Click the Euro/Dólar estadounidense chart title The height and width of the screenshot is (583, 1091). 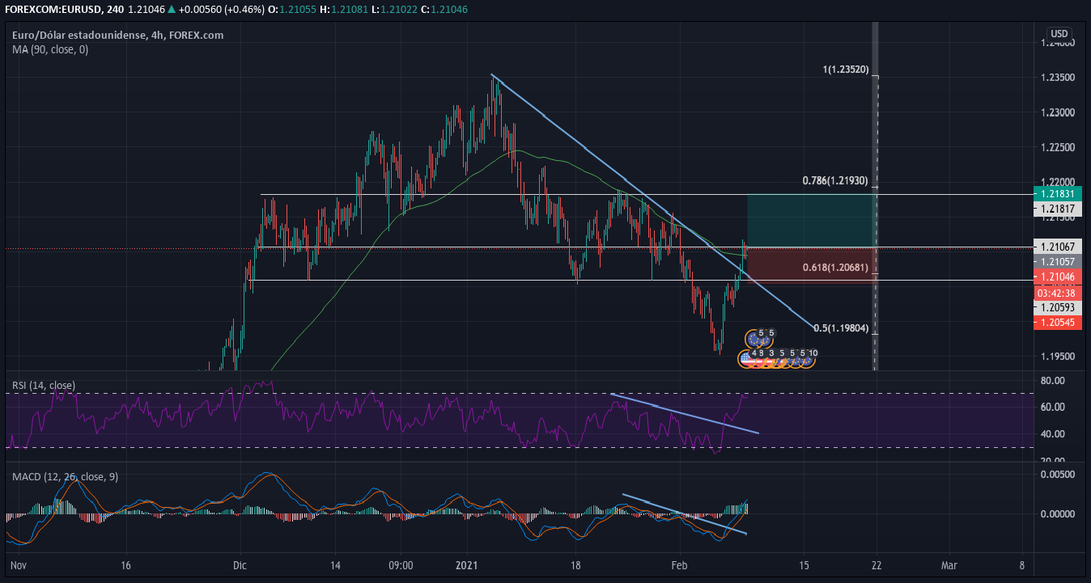117,36
